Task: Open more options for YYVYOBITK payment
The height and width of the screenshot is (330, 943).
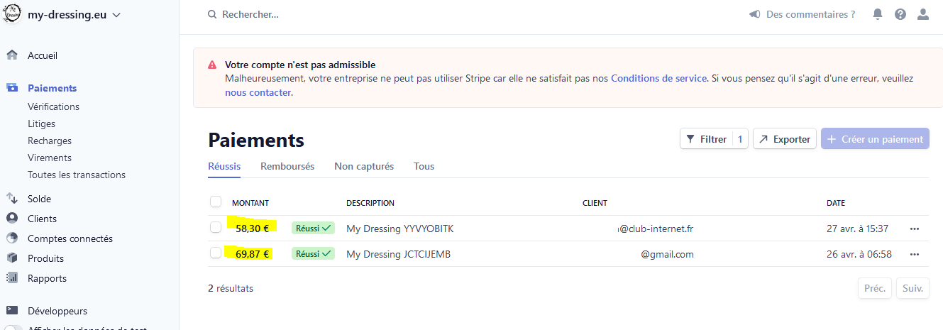Action: point(914,229)
